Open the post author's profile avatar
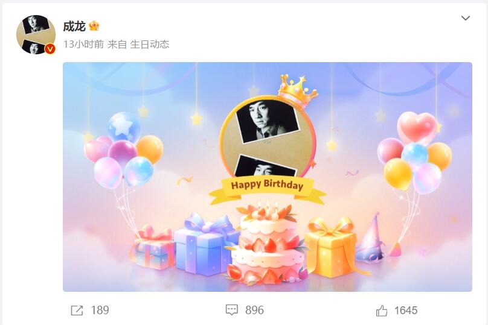 coord(36,34)
